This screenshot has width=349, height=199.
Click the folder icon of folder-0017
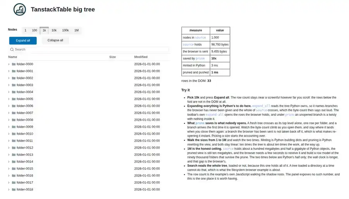coord(14,183)
